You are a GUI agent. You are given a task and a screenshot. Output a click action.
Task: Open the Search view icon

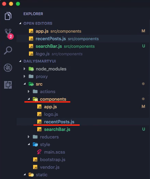[8, 51]
